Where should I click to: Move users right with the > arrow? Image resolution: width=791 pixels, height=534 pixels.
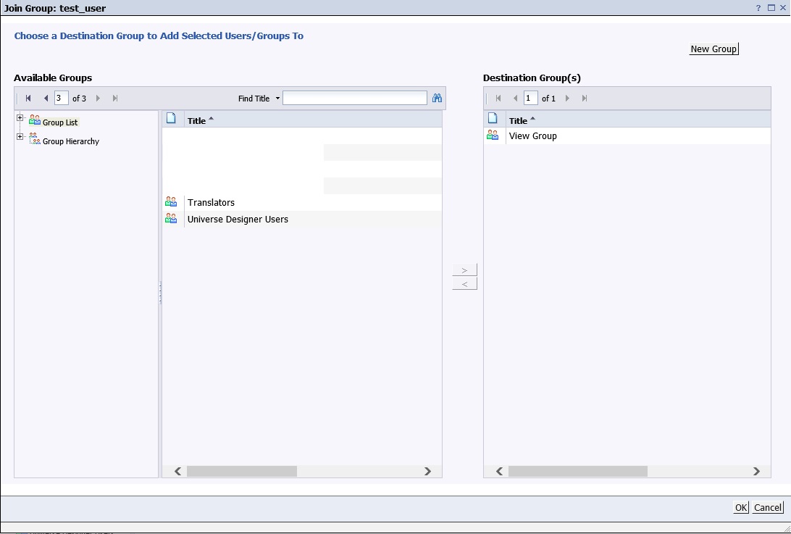(464, 269)
